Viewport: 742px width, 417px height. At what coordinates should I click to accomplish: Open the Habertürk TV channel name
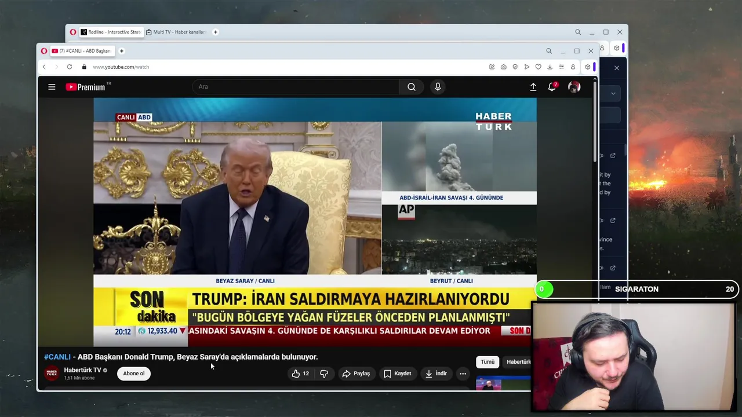pos(82,370)
